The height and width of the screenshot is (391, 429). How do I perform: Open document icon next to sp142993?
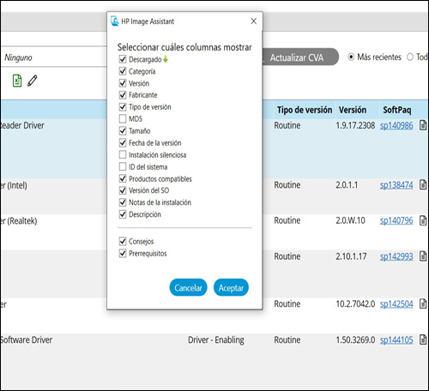click(x=423, y=256)
